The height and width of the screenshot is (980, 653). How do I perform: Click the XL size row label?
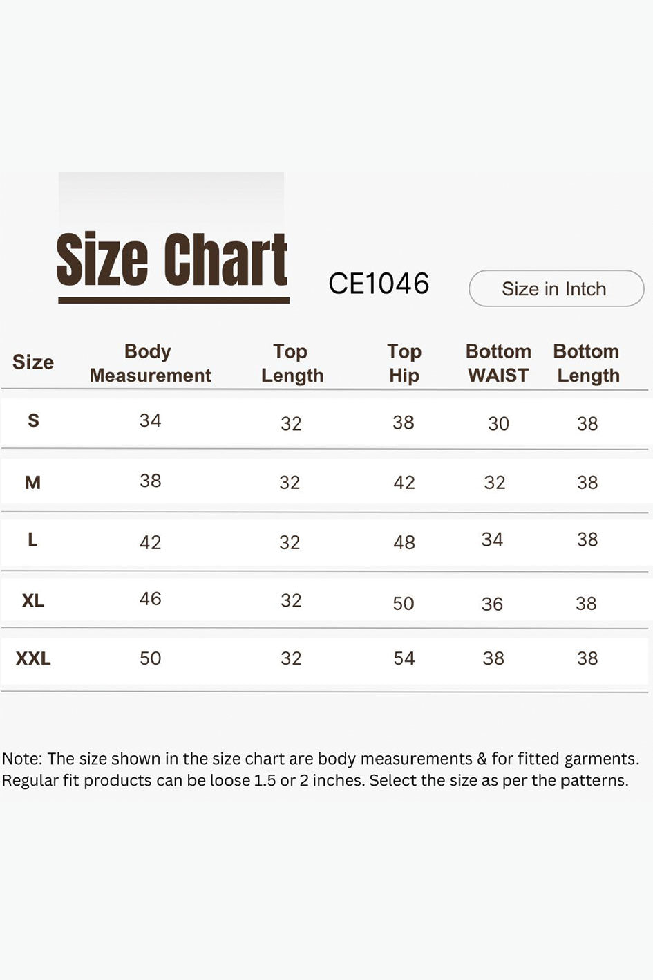(33, 600)
